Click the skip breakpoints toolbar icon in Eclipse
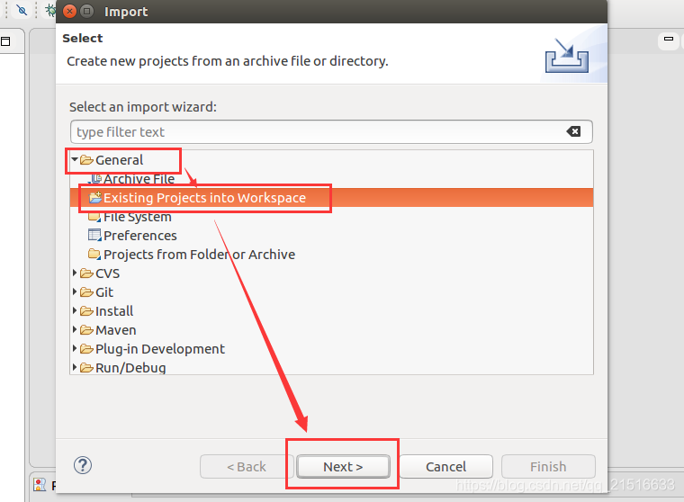Viewport: 684px width, 502px height. (22, 10)
